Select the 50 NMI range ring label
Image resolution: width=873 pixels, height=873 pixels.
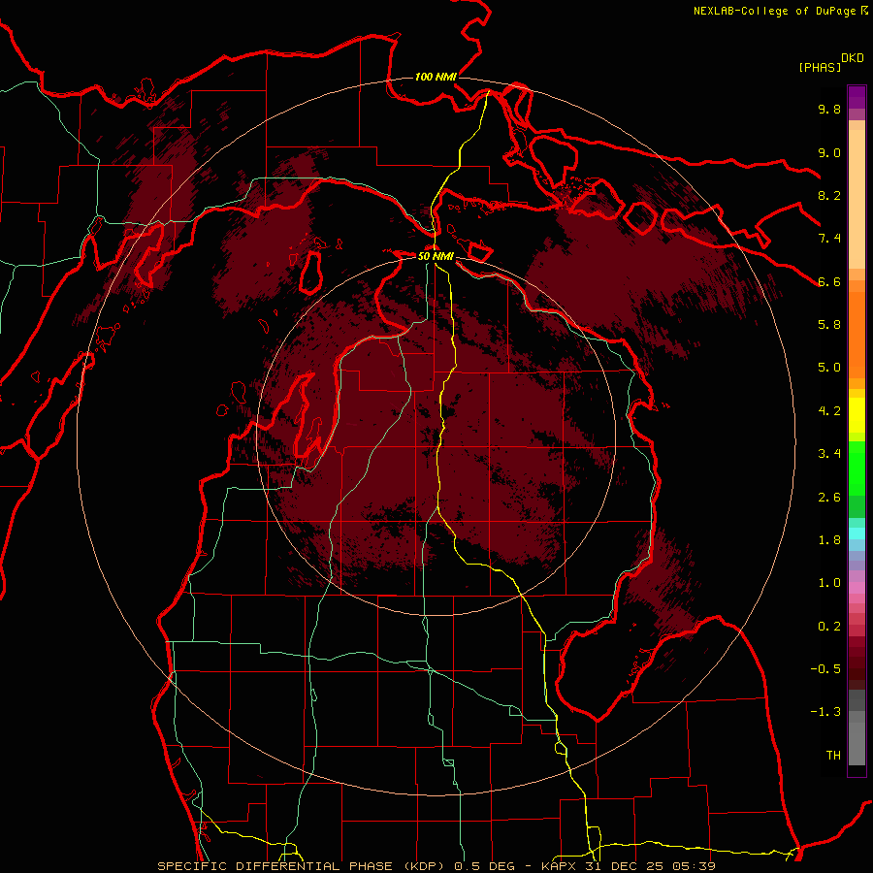[x=436, y=256]
